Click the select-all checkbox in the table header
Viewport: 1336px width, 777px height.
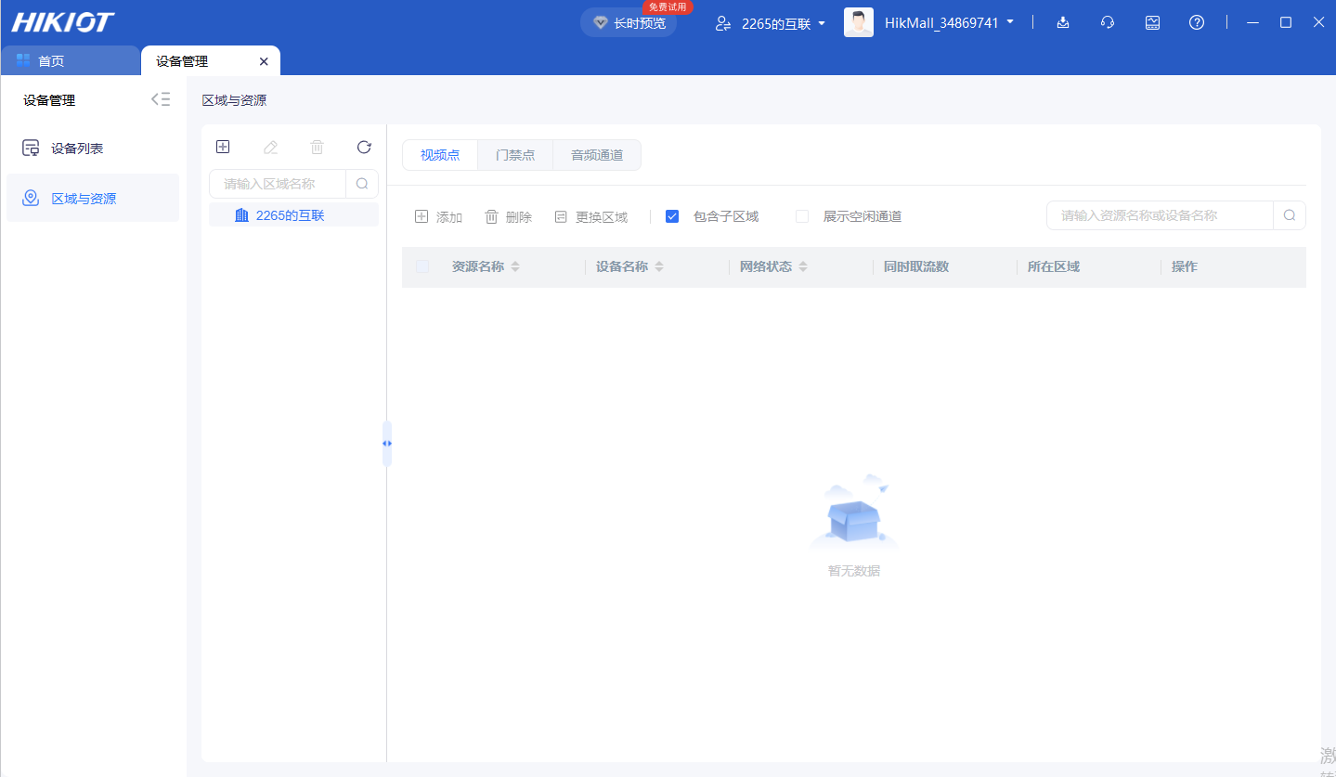422,266
